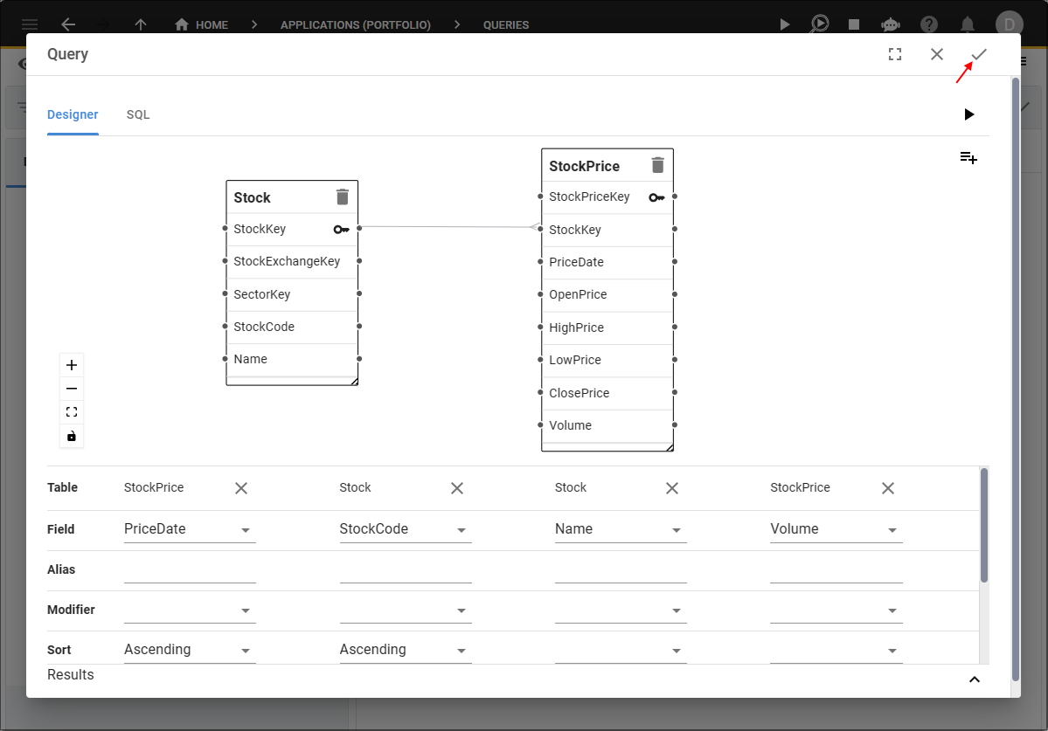The image size is (1048, 731).
Task: Click Alias field for Name column
Action: coord(621,570)
